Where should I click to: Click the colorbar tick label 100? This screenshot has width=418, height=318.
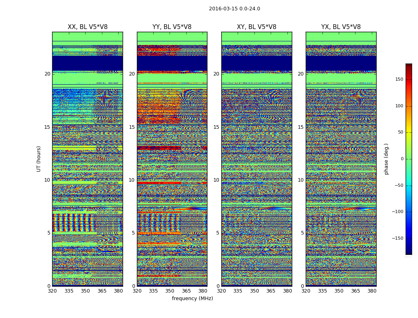pyautogui.click(x=399, y=106)
